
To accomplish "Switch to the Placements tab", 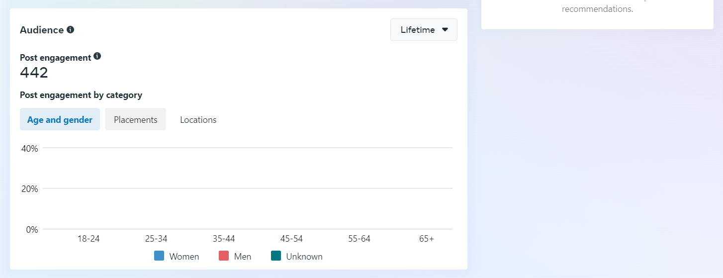I will tap(135, 120).
